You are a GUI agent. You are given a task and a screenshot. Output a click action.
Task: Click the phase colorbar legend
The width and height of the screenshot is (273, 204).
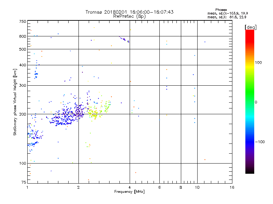coord(250,101)
